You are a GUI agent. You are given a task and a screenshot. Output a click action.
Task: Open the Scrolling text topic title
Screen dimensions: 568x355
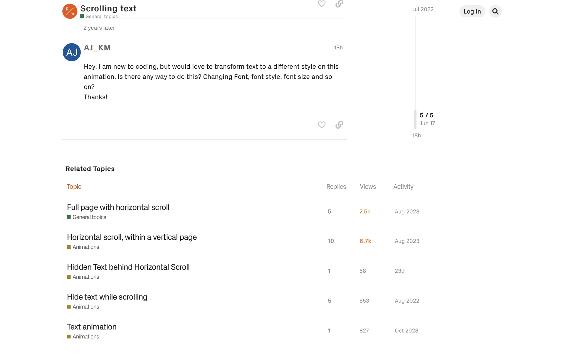coord(108,8)
